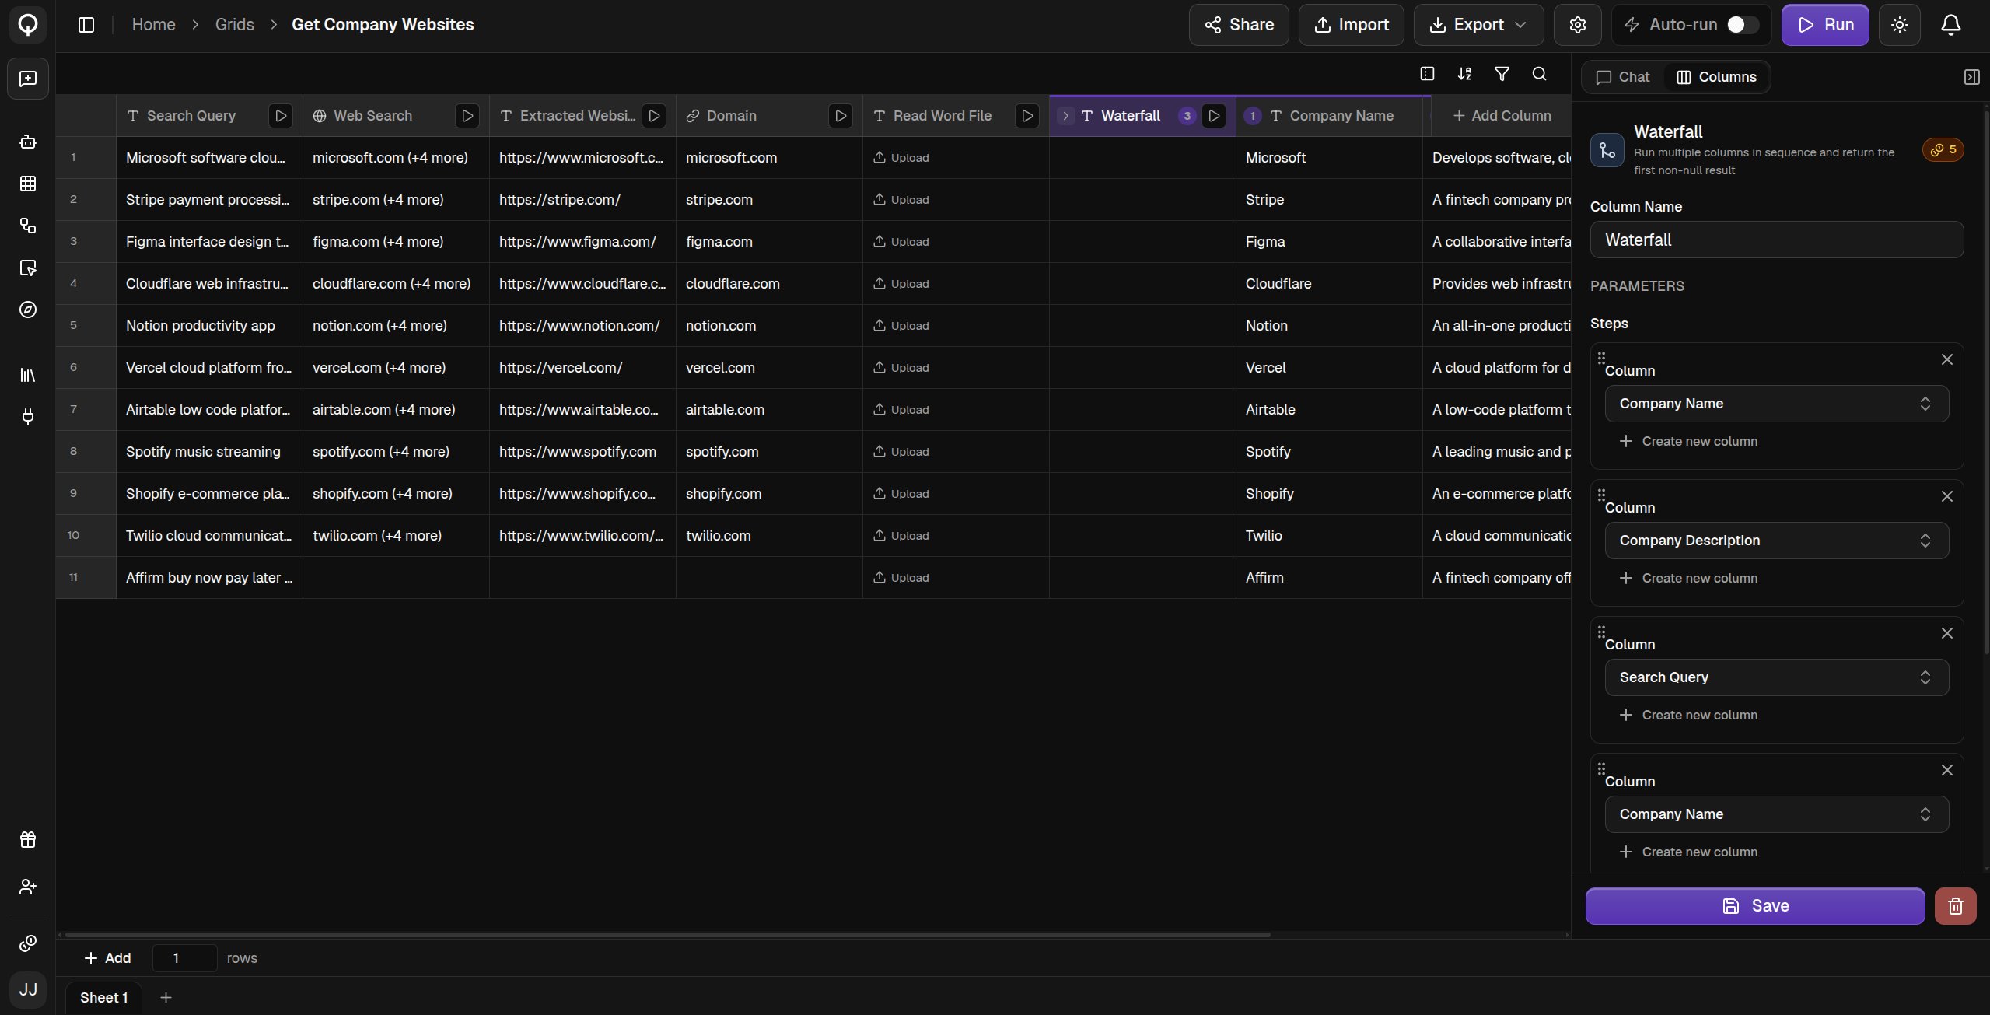Click the purple Run button
1990x1015 pixels.
(x=1824, y=25)
